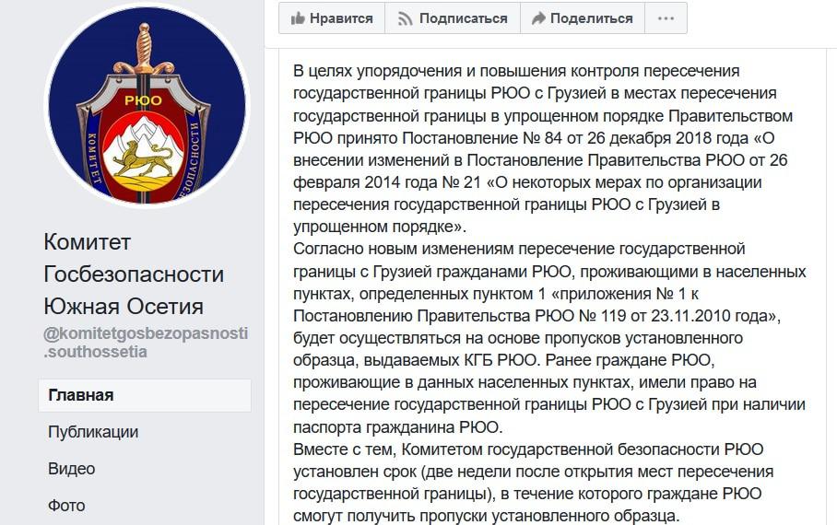This screenshot has width=837, height=525.
Task: Select the Главная tab in sidebar
Action: tap(145, 395)
